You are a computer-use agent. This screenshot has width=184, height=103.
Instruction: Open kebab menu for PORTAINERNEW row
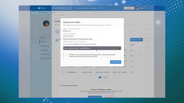point(139,72)
